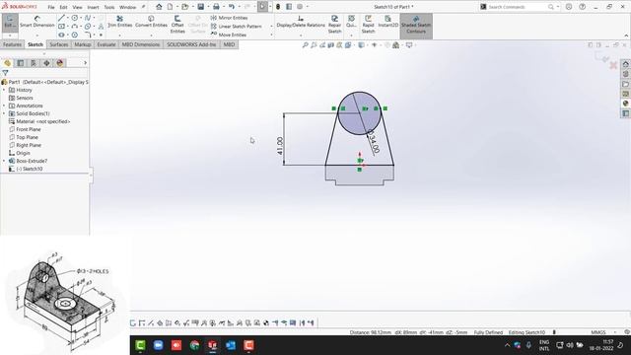Click Linear Sketch Pattern

(x=236, y=27)
